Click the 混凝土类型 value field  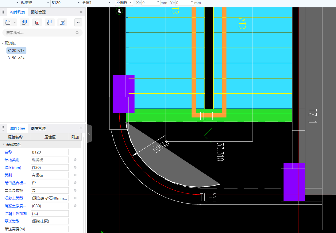[x=50, y=198]
